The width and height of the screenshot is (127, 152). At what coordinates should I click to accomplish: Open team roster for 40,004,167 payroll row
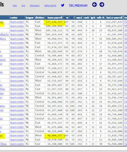tap(17, 135)
